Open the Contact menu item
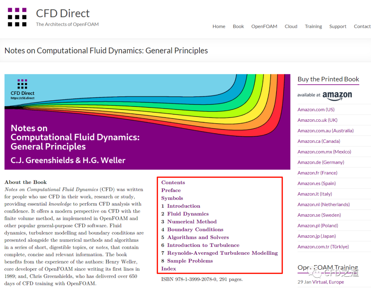 [x=362, y=26]
